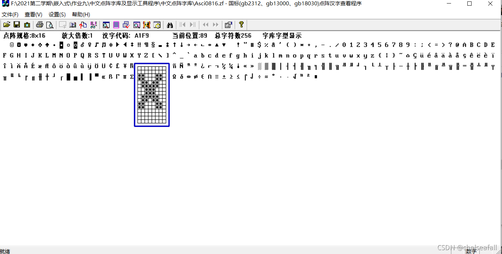
Task: Capture view with the camera icon
Action: (x=27, y=25)
